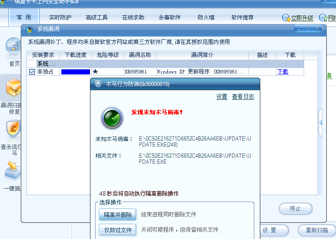Click the shield icon in 木马行为防御 title bar
This screenshot has width=336, height=239.
tap(98, 84)
